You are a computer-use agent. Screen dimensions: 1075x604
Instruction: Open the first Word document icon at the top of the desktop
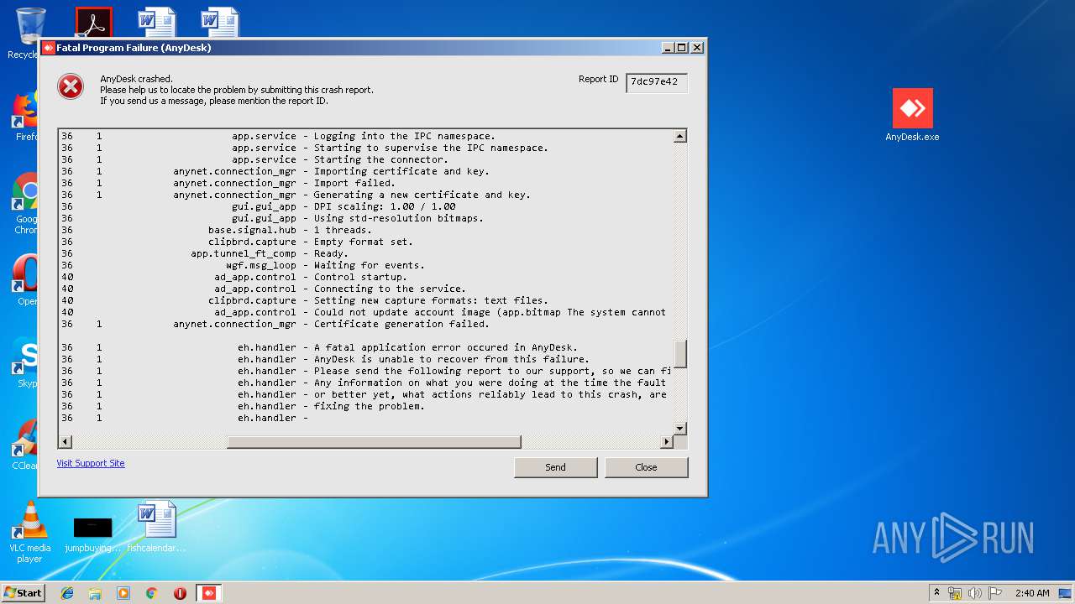[x=157, y=23]
